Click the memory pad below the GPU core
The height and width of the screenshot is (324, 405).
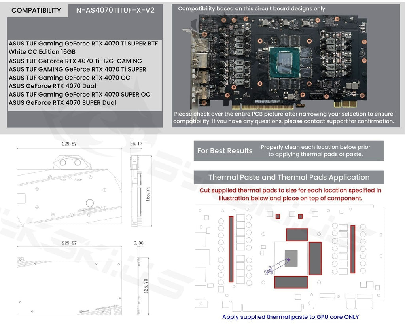coord(291,282)
